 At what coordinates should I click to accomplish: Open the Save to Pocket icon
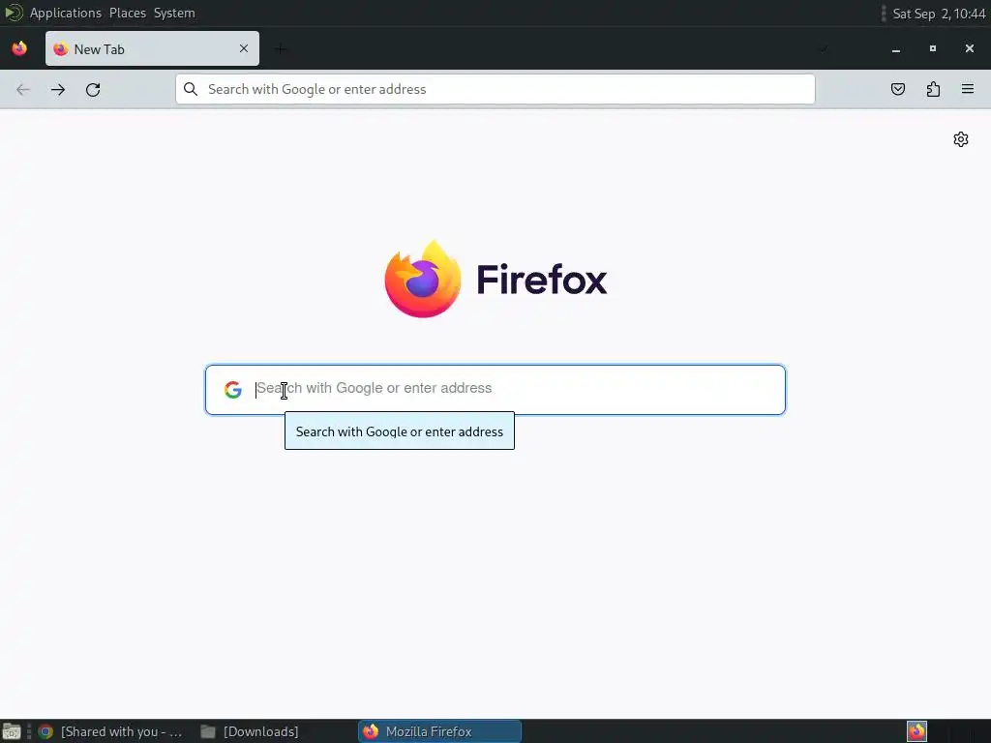(898, 89)
